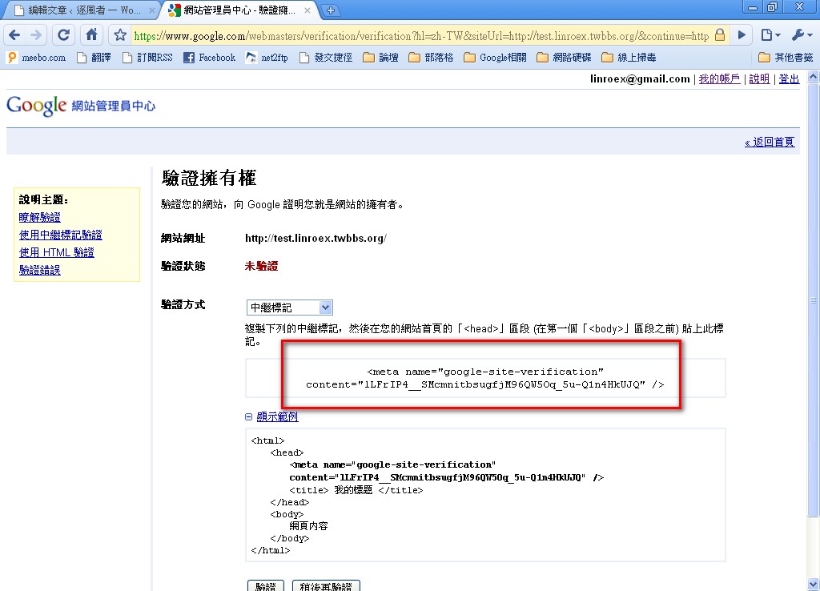Go forward with the forward arrow
The image size is (820, 591).
[36, 35]
